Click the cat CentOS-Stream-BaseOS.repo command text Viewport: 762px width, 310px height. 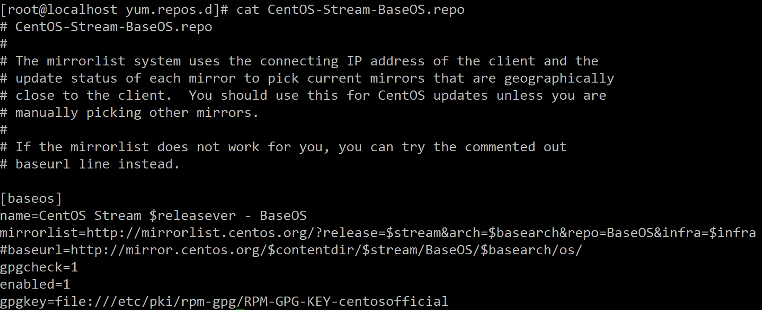pos(350,10)
